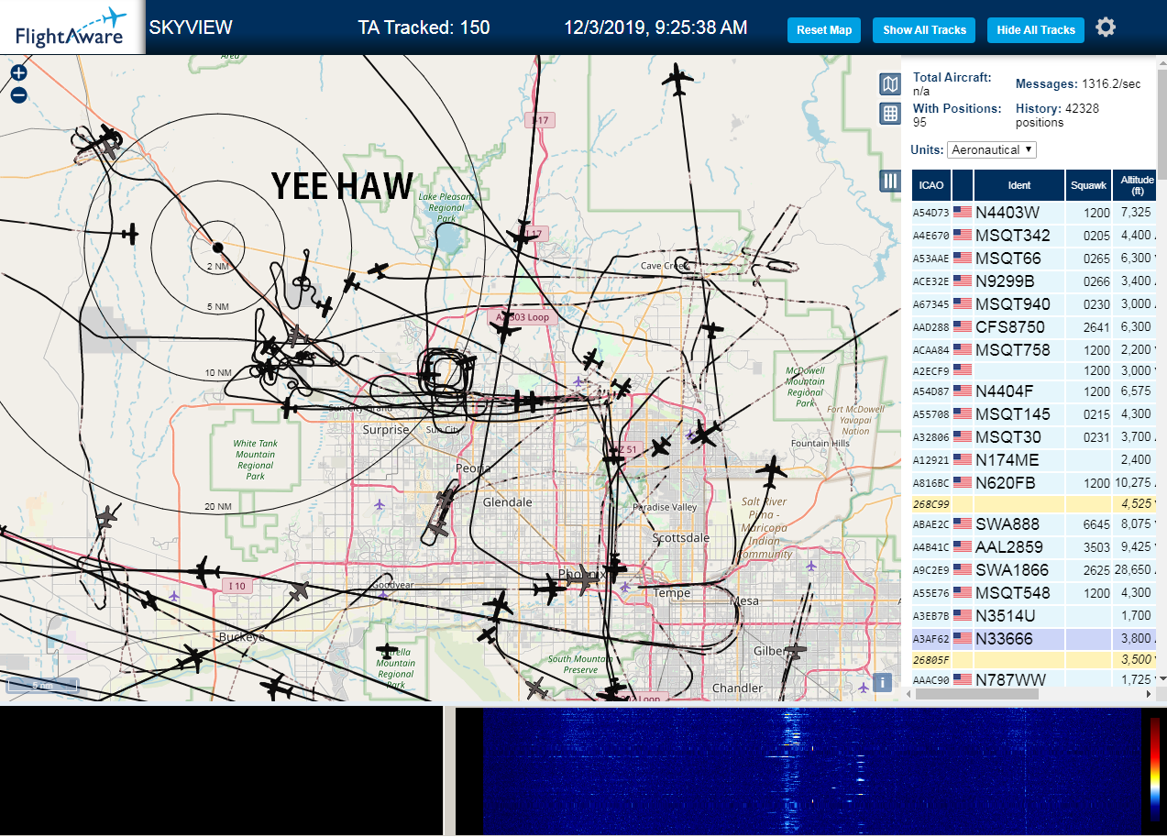Image resolution: width=1167 pixels, height=837 pixels.
Task: Select the MSQT145 aircraft row
Action: (1034, 414)
